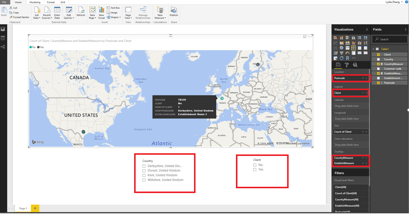Uncheck the CountryMeasure field

click(x=378, y=64)
